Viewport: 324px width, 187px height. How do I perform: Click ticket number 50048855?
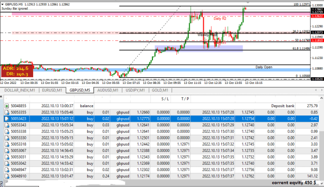pyautogui.click(x=19, y=106)
